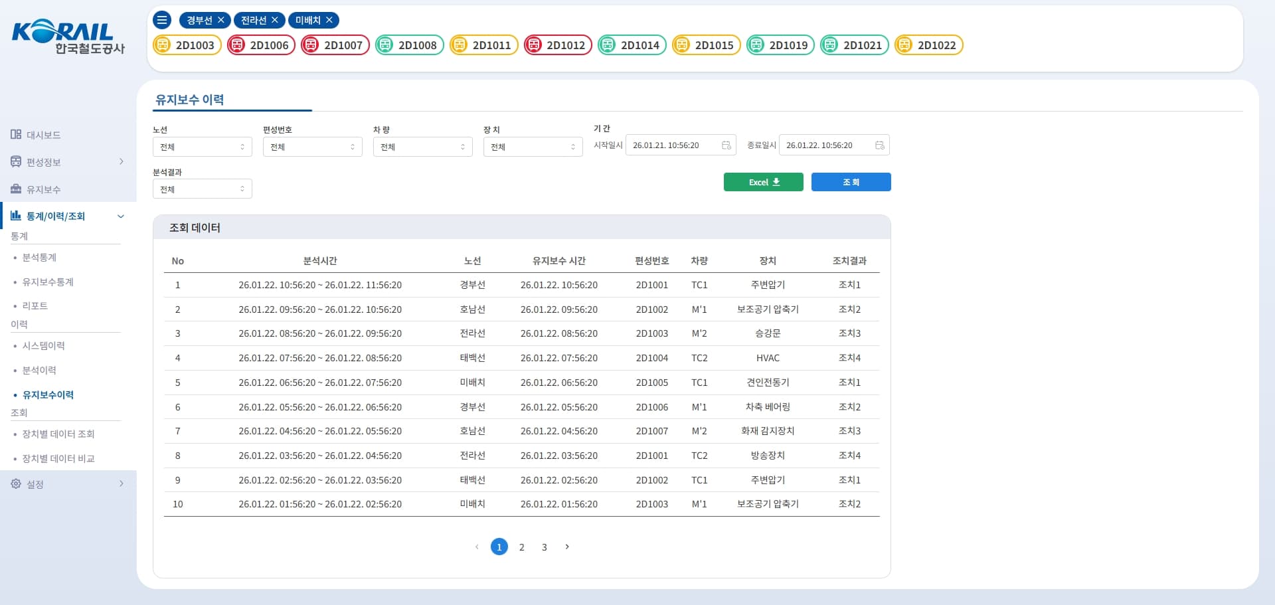Open the 노선 dropdown
The width and height of the screenshot is (1275, 605).
coord(202,147)
